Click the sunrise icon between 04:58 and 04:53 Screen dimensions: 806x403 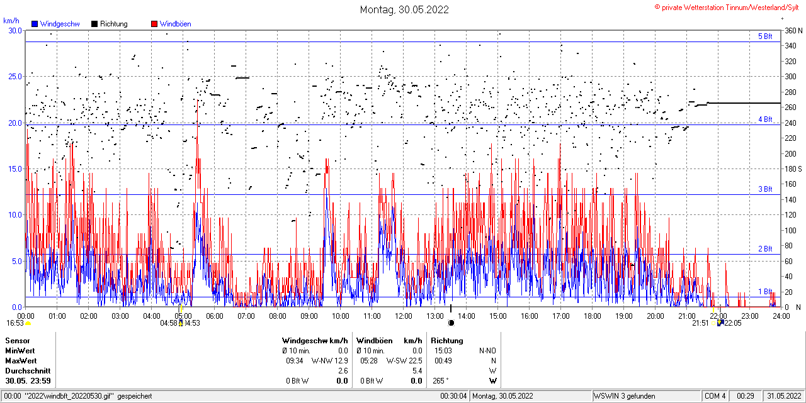coord(181,323)
